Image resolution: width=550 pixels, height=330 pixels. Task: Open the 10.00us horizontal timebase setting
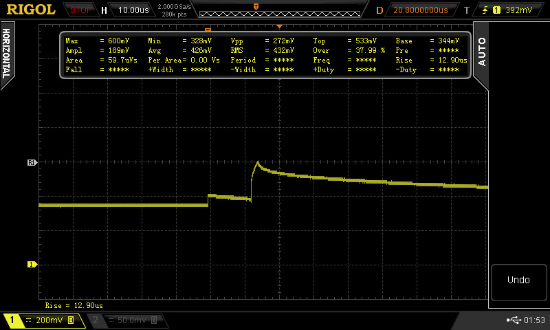[133, 10]
